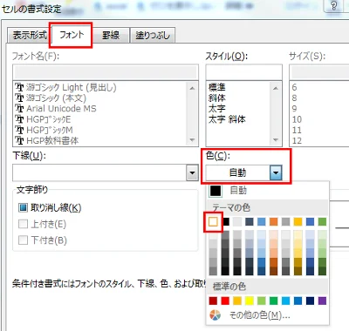
Task: Pick purple standard color swatch
Action: [322, 301]
